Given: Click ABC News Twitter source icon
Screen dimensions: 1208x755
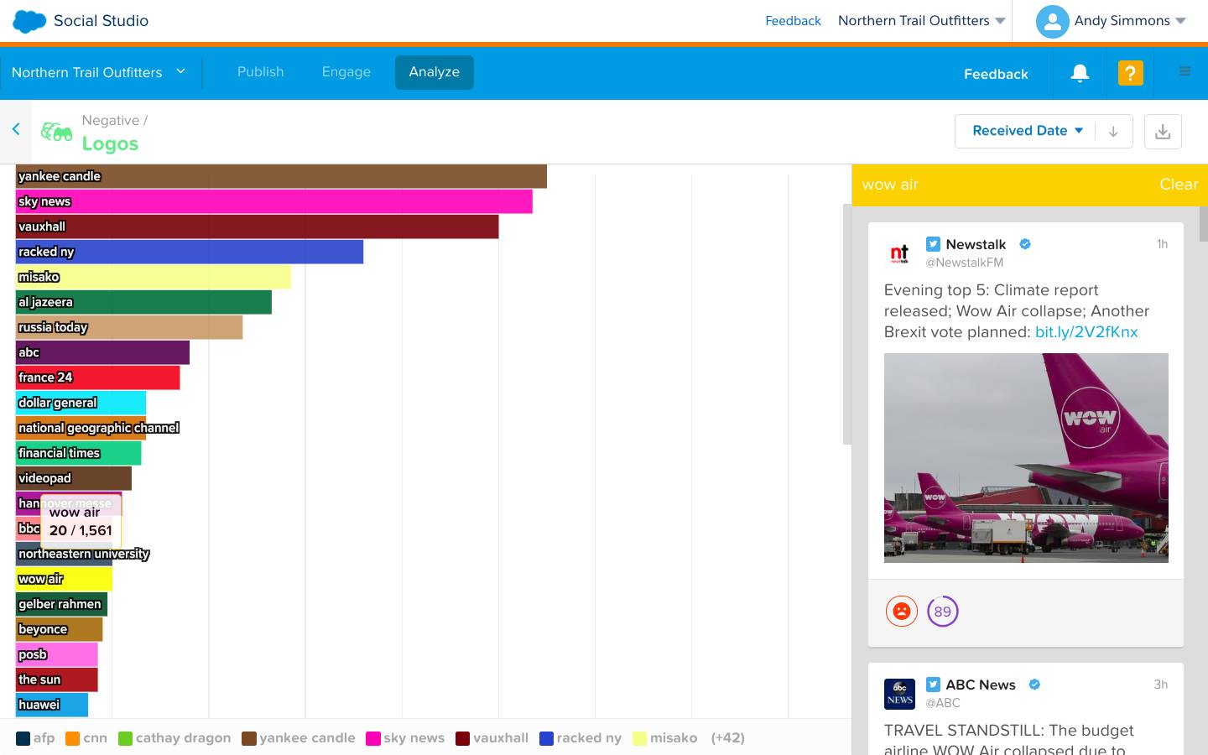Looking at the screenshot, I should tap(933, 685).
